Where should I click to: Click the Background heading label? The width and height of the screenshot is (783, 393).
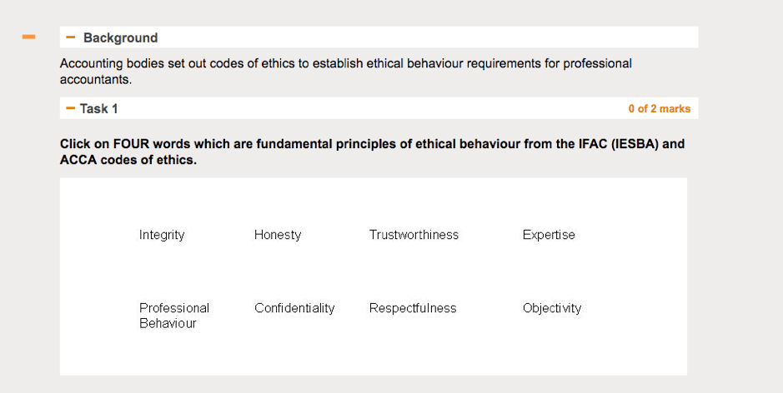click(120, 37)
